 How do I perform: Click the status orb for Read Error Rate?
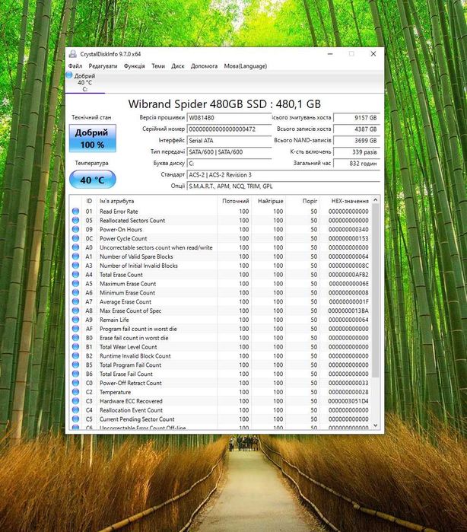coord(75,211)
